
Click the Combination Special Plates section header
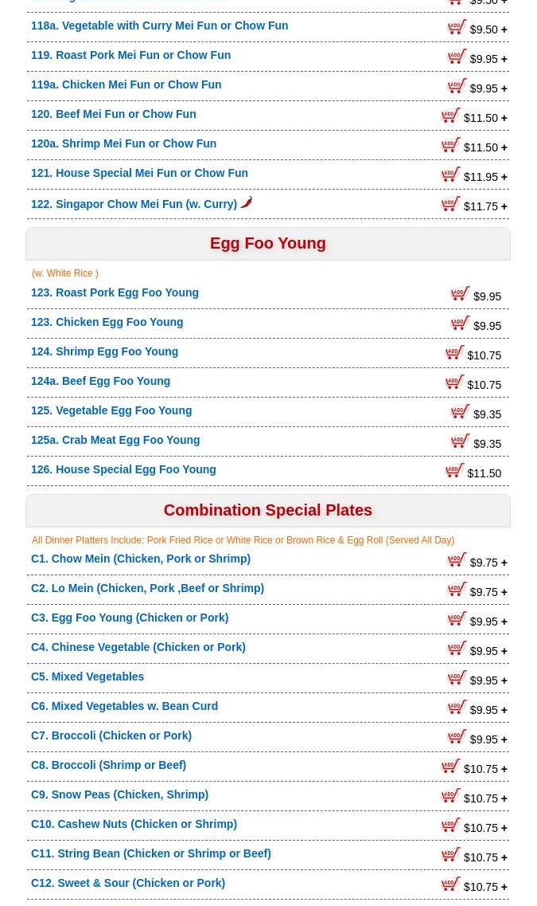268,511
